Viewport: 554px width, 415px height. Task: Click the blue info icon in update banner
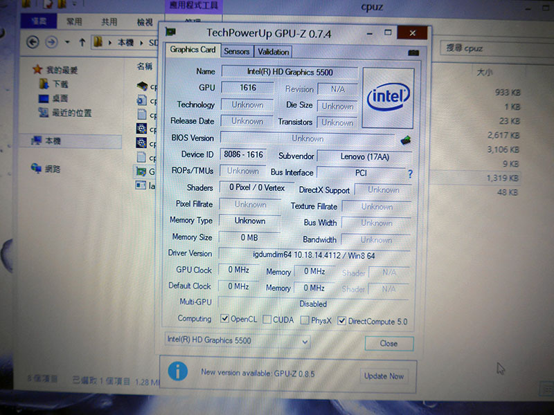point(178,371)
